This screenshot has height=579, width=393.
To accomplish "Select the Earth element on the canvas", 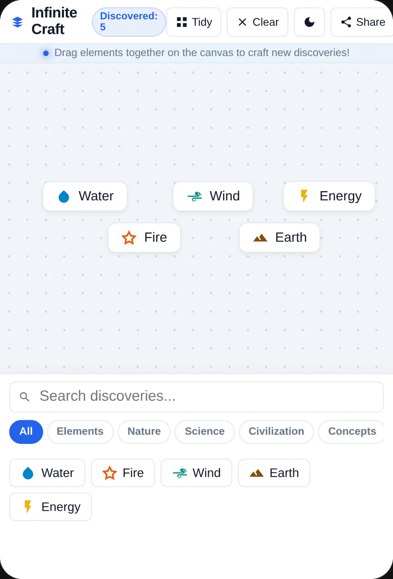I will point(279,237).
